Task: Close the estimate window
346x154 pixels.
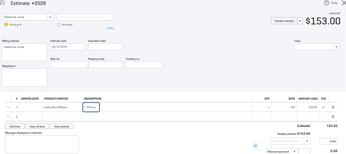Action: (x=344, y=3)
